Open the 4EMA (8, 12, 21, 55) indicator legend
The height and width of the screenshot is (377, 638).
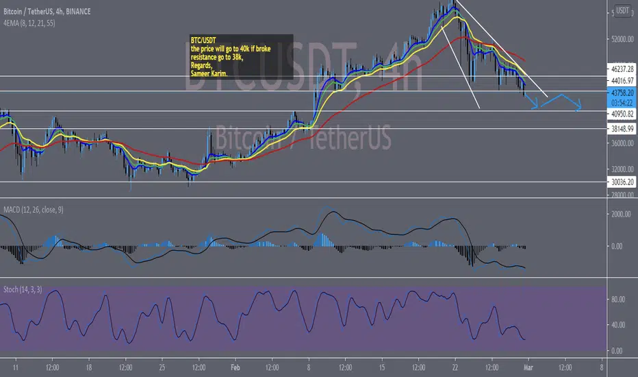[29, 23]
